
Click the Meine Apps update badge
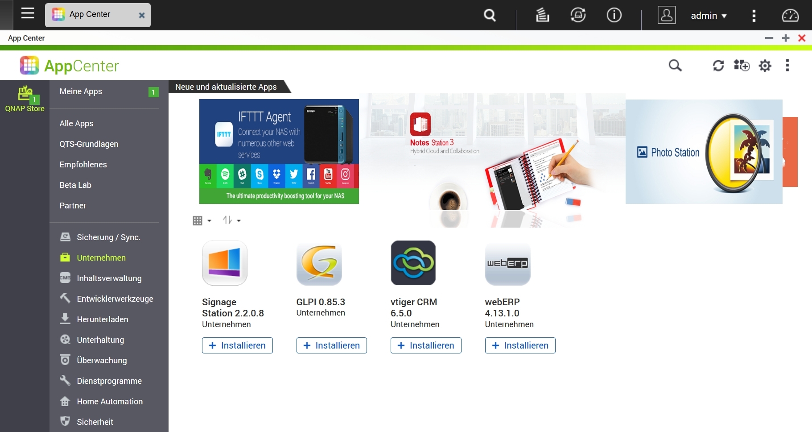[x=153, y=92]
